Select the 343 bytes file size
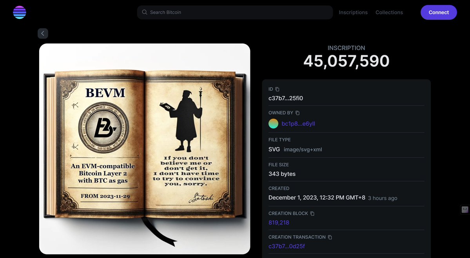 click(x=282, y=174)
